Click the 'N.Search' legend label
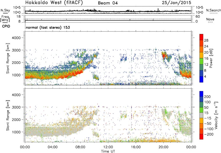This screenshot has width=221, height=153. [213, 10]
